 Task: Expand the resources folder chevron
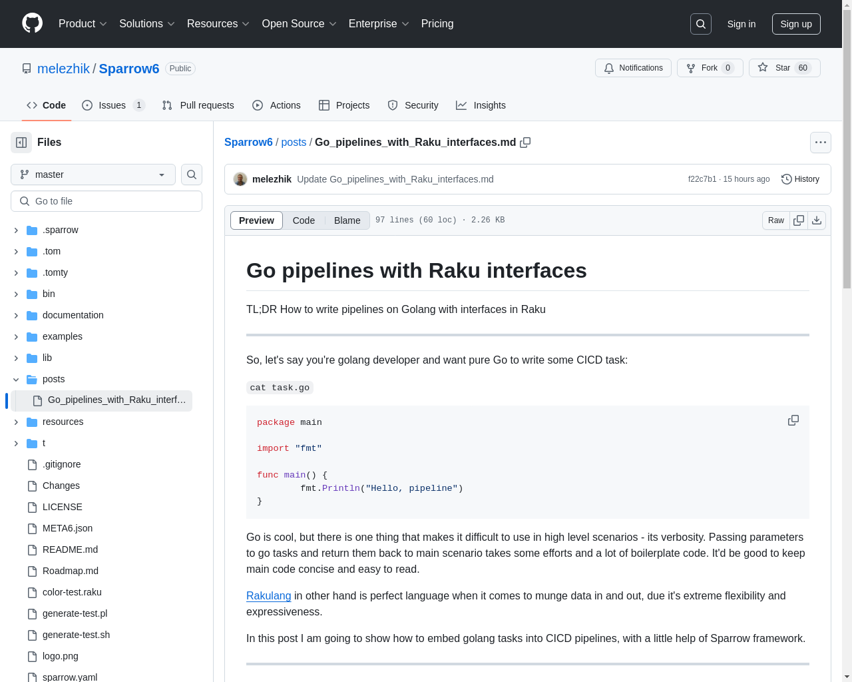click(16, 422)
